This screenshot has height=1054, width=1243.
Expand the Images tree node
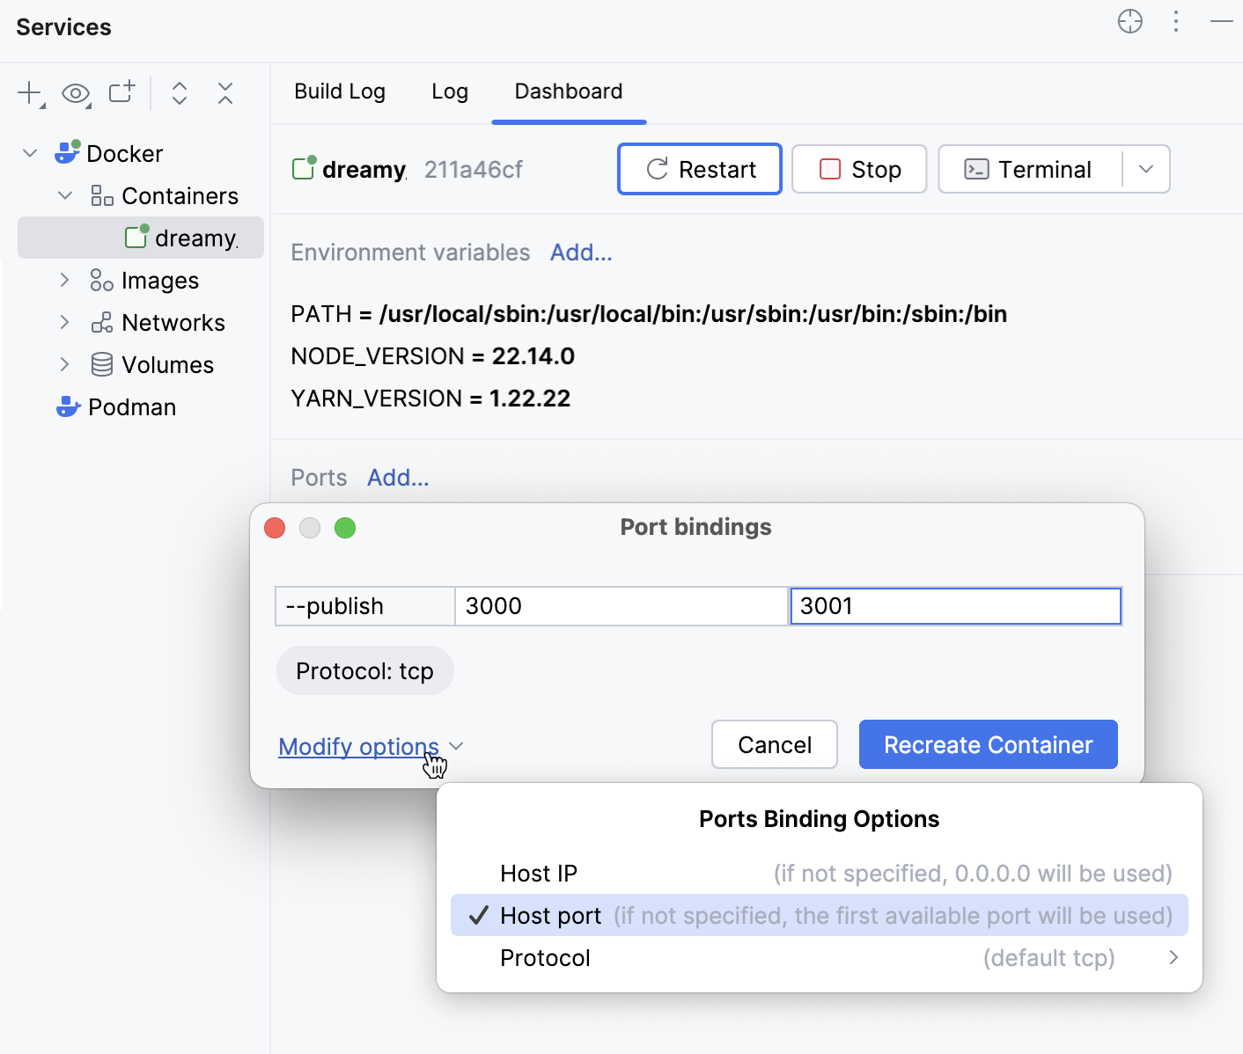(x=64, y=280)
